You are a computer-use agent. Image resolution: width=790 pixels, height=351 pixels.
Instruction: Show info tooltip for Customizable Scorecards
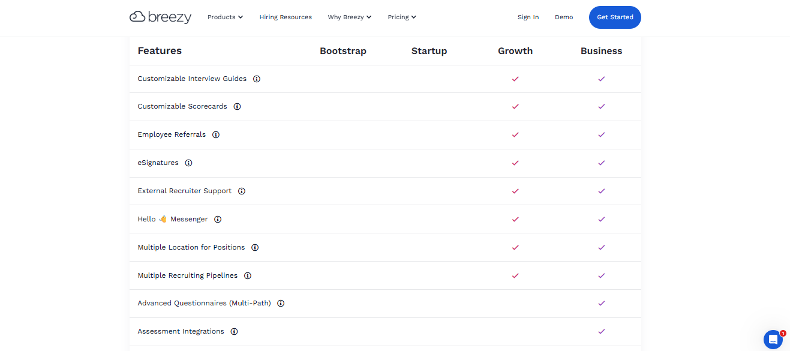click(x=237, y=107)
